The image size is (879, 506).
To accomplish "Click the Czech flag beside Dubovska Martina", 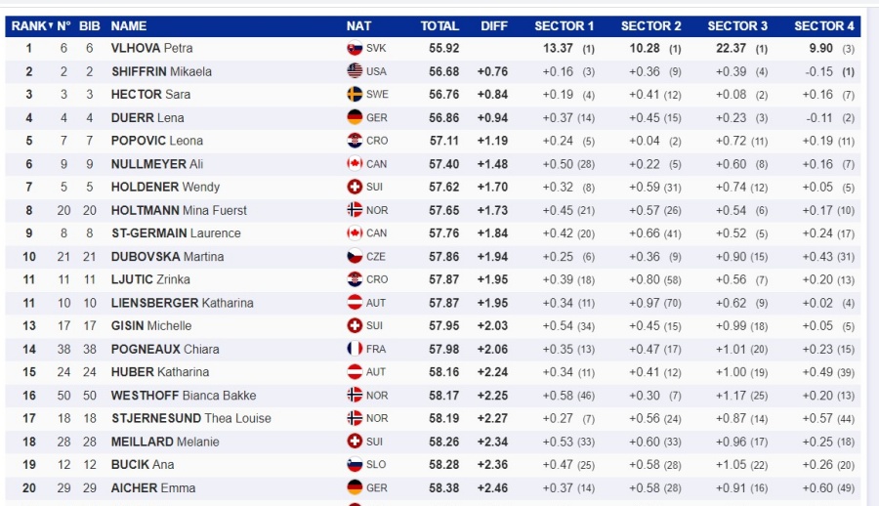I will click(355, 256).
